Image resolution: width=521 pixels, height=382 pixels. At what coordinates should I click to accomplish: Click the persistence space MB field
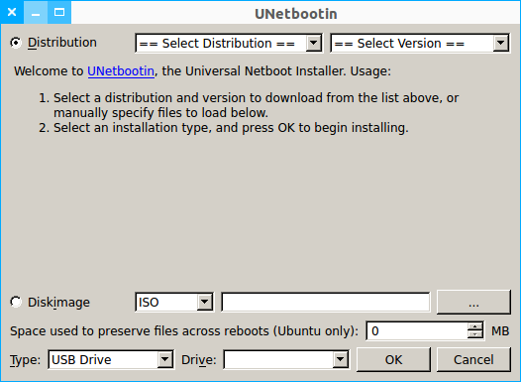coord(417,331)
